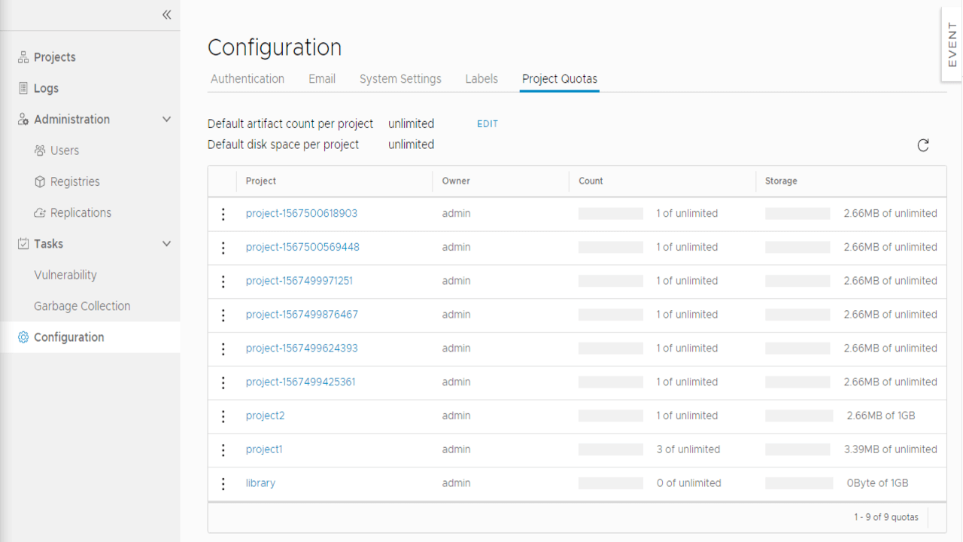Click the Projects icon in sidebar
The height and width of the screenshot is (542, 963).
pyautogui.click(x=23, y=57)
